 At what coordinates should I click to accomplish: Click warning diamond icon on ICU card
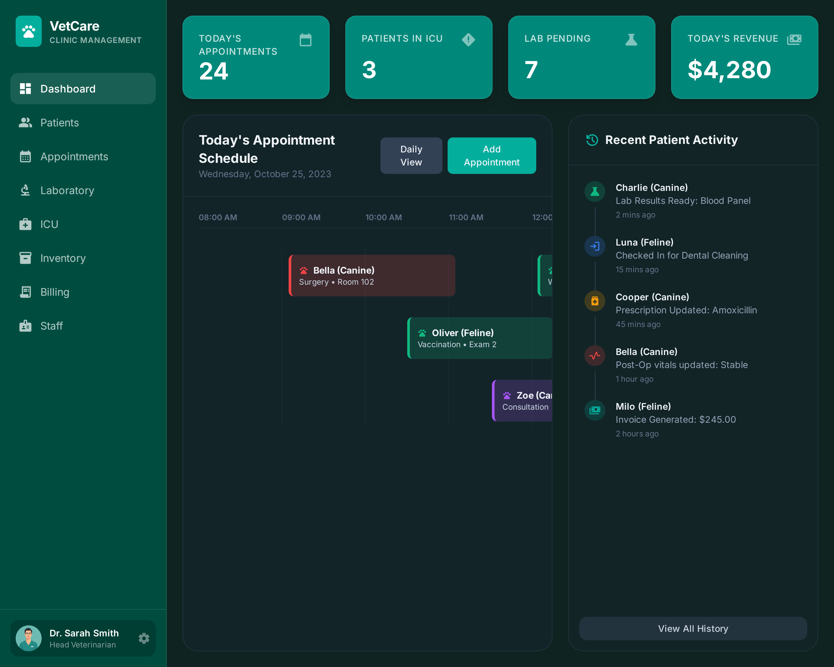click(468, 39)
